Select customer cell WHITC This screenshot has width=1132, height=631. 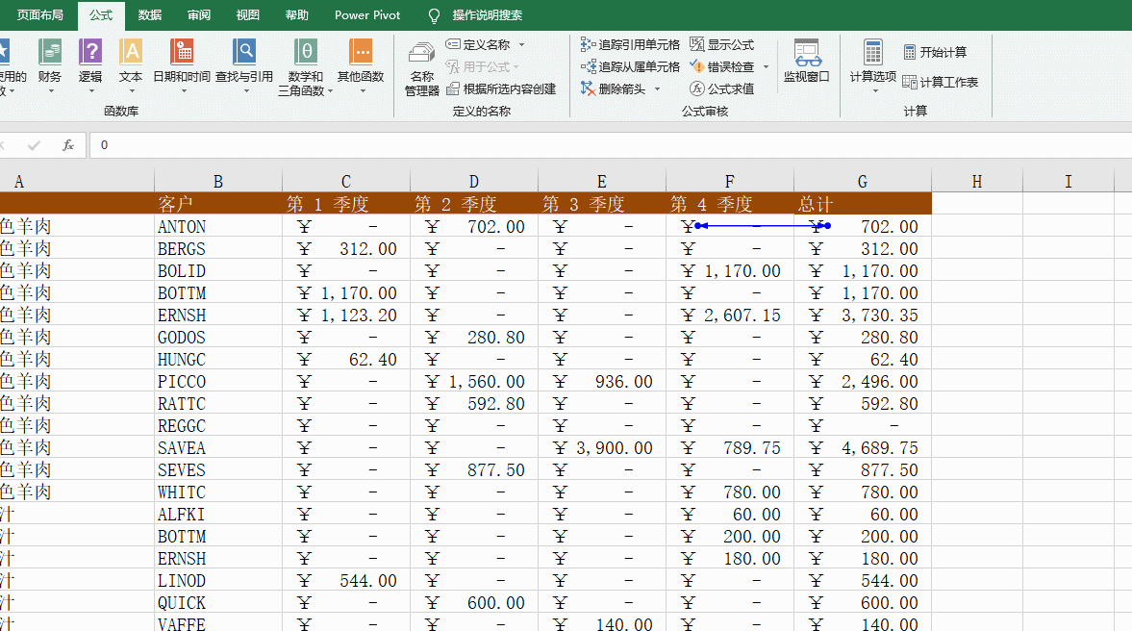tap(218, 492)
